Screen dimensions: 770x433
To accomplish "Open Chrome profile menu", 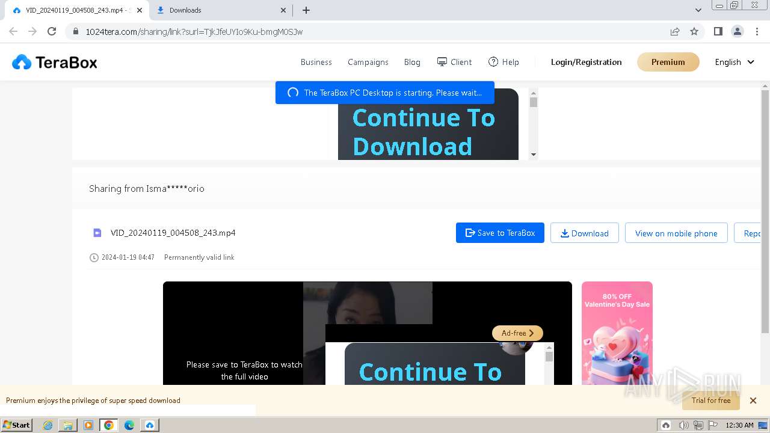I will coord(737,31).
